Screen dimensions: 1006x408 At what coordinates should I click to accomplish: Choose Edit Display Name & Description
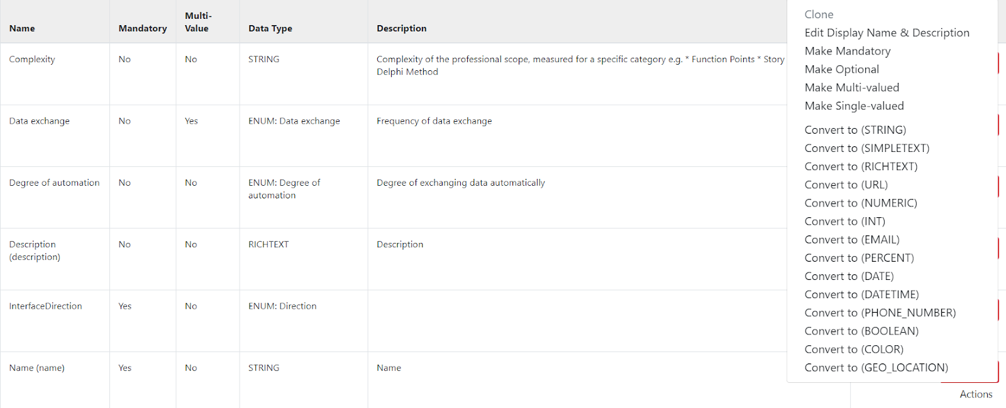887,33
